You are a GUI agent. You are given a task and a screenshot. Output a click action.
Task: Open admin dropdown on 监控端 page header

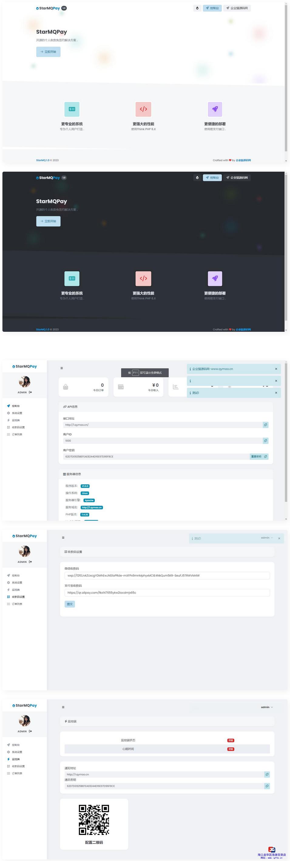(x=267, y=707)
